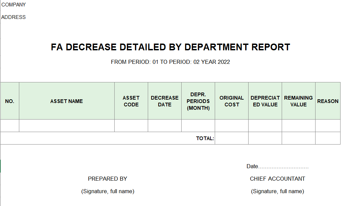The height and width of the screenshot is (206, 349).
Task: Click the ASSET CODE column header
Action: (x=131, y=101)
